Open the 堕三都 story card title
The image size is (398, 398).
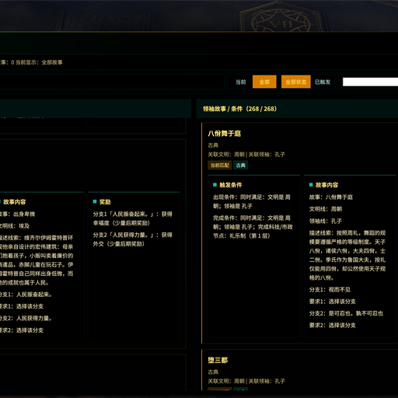[x=218, y=360]
